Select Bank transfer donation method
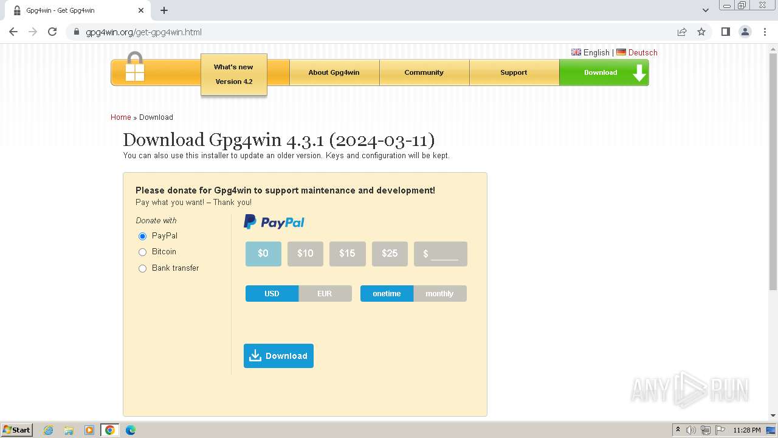The width and height of the screenshot is (778, 438). [x=142, y=268]
